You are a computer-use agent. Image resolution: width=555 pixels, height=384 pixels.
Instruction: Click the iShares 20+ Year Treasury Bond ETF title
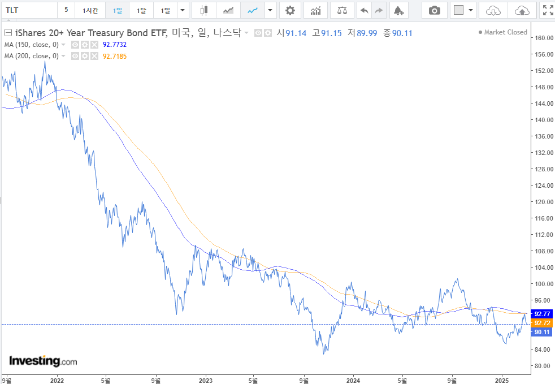click(x=91, y=33)
